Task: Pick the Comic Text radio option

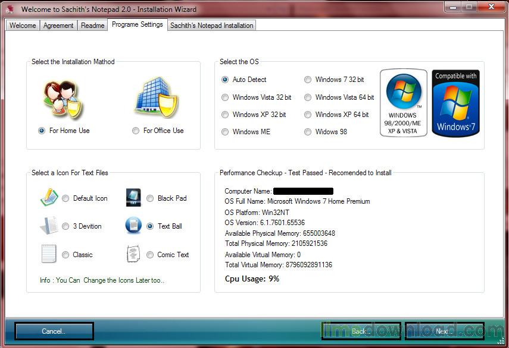Action: click(150, 255)
